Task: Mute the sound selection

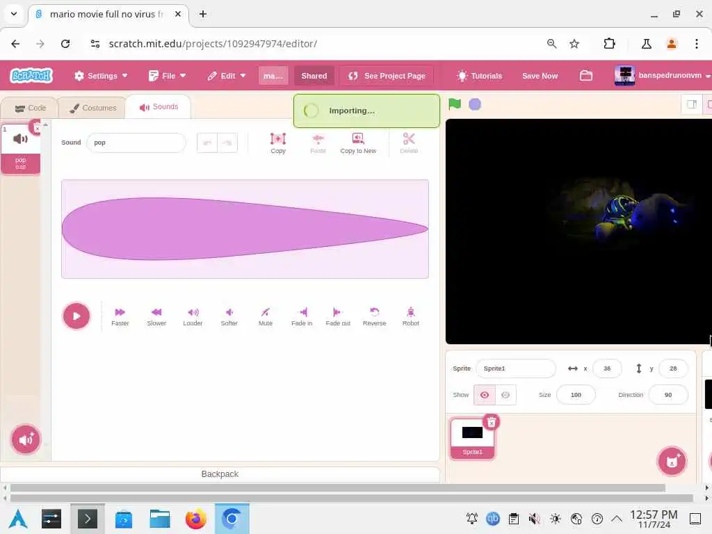Action: click(x=265, y=316)
